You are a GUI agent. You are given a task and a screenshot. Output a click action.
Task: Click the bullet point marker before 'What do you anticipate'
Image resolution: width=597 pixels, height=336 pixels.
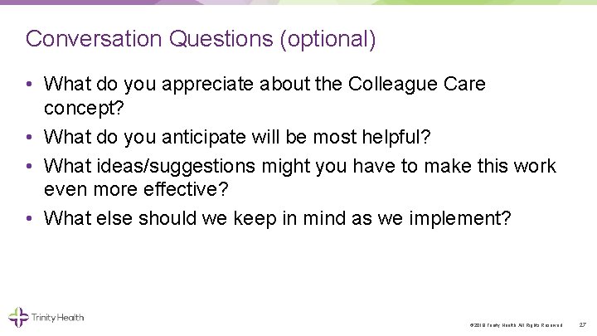[x=30, y=137]
